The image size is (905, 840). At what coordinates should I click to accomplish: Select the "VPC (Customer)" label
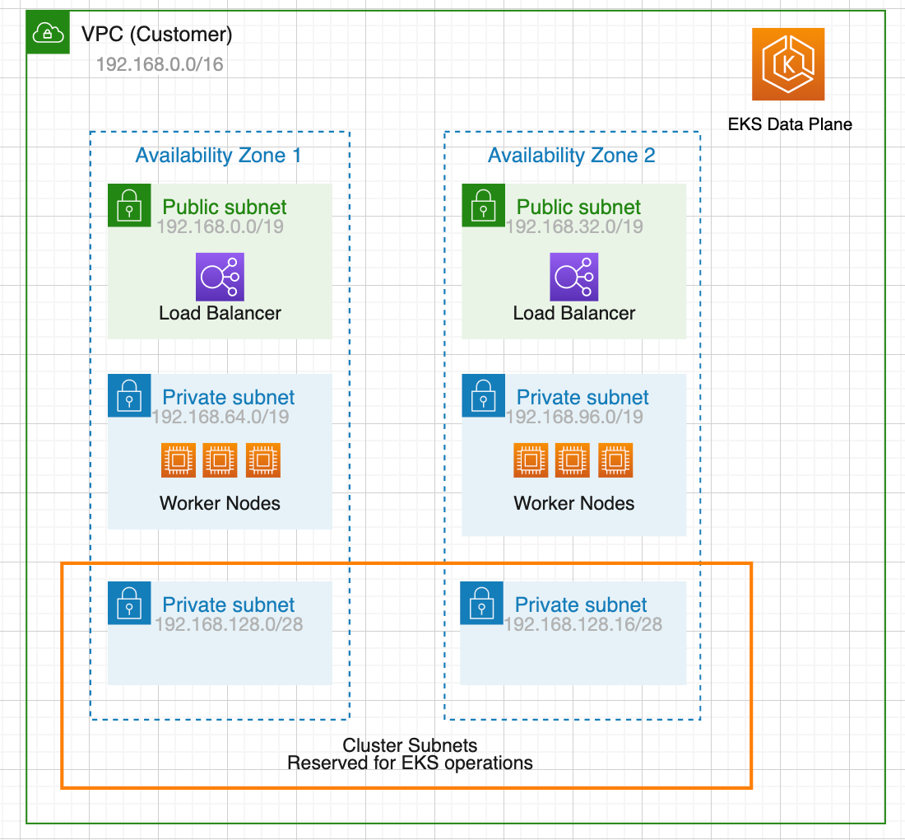click(x=156, y=35)
